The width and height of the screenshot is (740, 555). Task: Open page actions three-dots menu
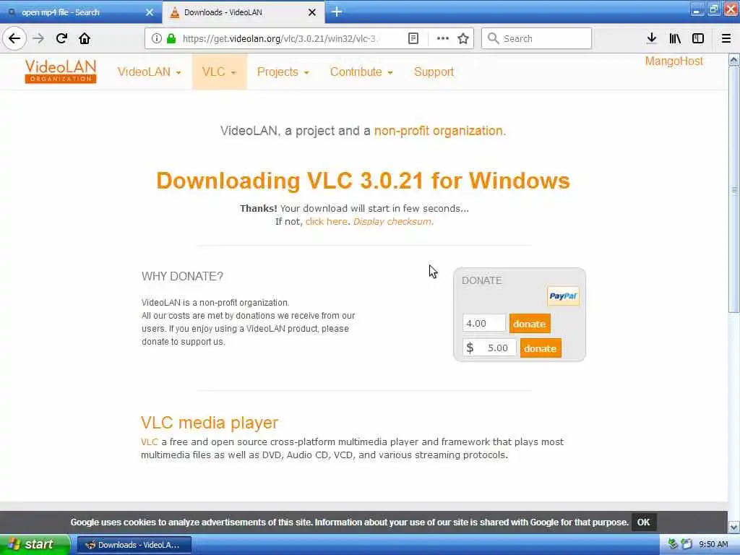point(443,38)
